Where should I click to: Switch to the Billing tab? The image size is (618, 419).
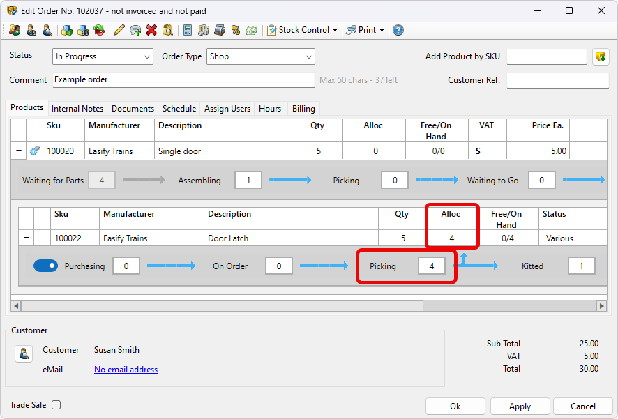[x=303, y=109]
